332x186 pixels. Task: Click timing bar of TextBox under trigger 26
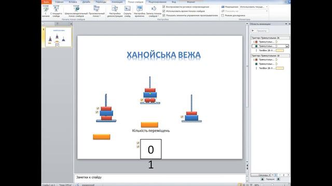(x=280, y=51)
